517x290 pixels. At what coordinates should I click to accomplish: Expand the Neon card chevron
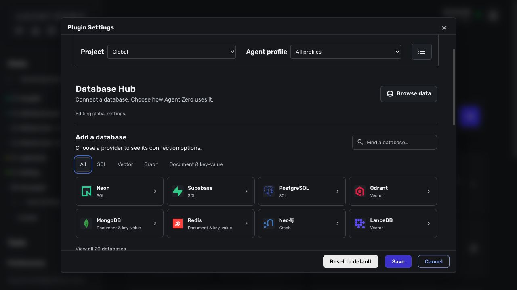click(x=155, y=191)
